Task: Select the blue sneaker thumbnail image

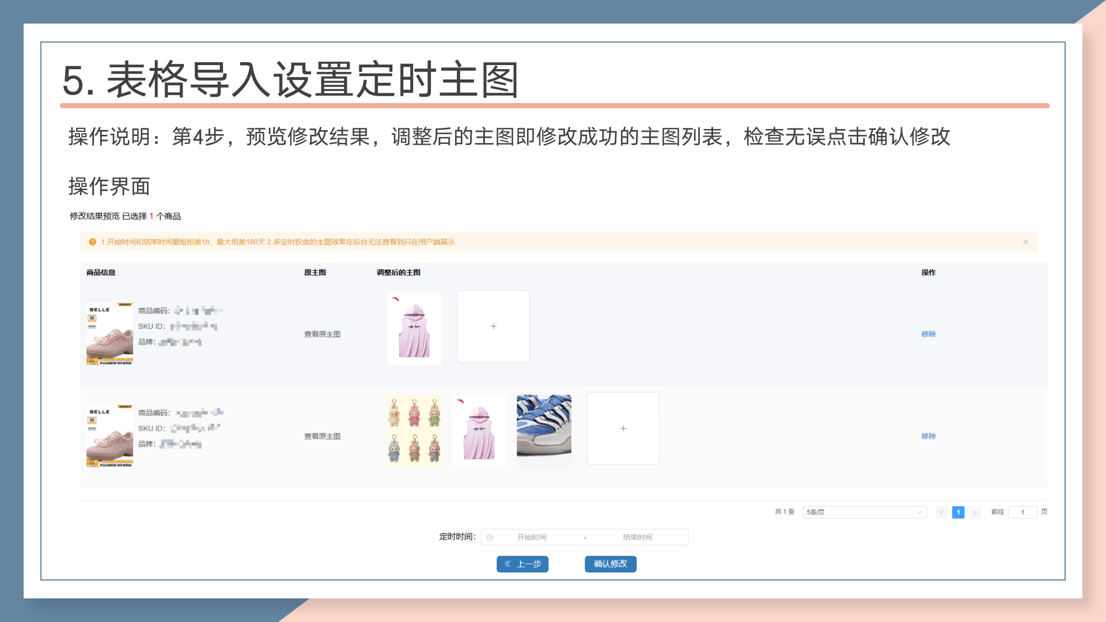Action: 544,430
